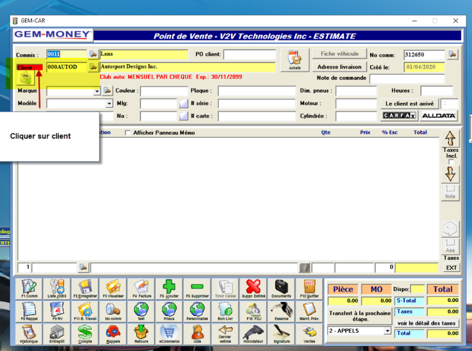472x351 pixels.
Task: Focus the PO client field
Action: (249, 55)
